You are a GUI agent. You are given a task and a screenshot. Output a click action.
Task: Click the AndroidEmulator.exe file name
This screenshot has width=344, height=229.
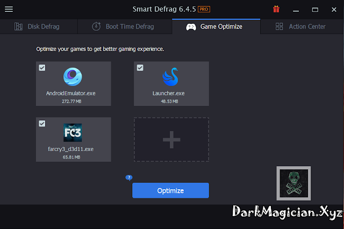[x=70, y=93]
